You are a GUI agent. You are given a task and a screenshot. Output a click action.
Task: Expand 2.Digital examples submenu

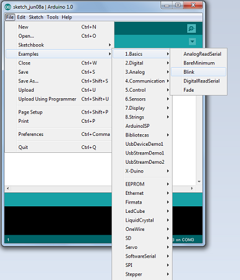(x=141, y=63)
